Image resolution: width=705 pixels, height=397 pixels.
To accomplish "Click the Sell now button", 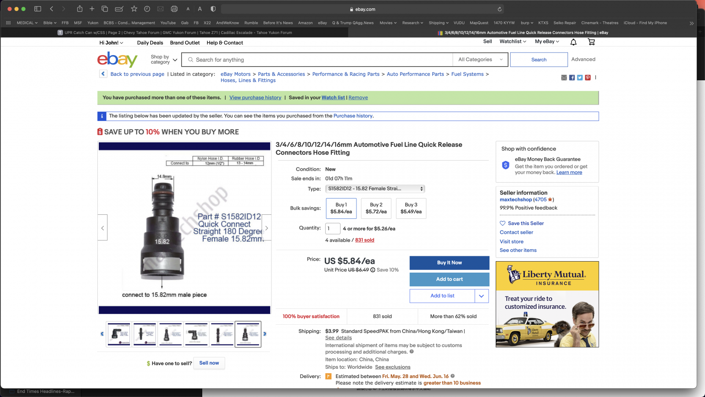I will [x=209, y=363].
